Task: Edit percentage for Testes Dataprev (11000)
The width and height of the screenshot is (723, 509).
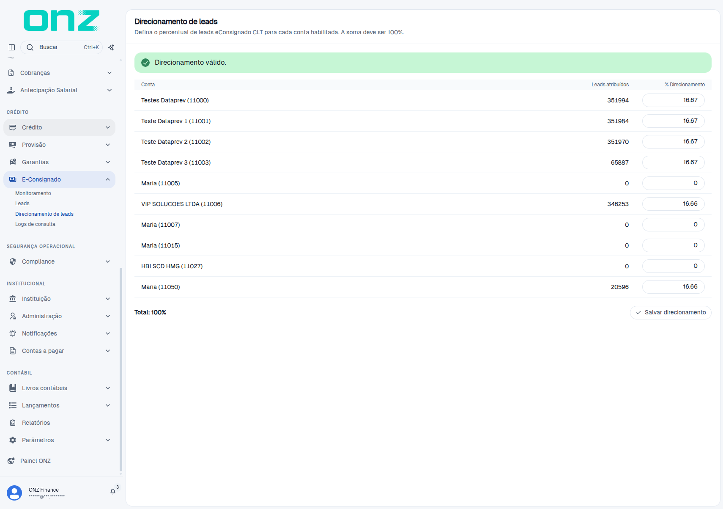Action: (x=674, y=100)
